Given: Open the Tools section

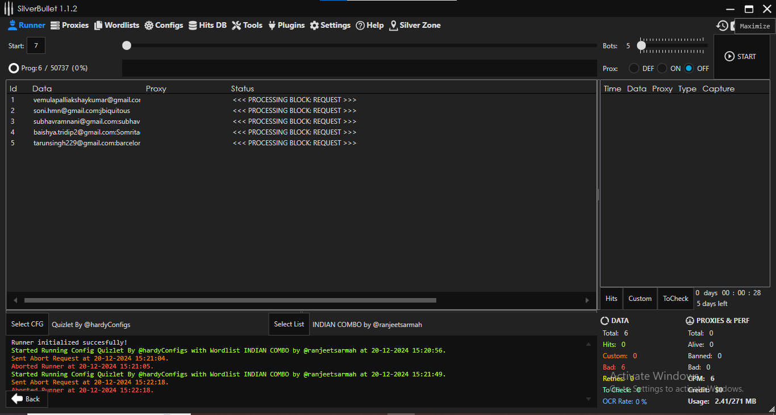Looking at the screenshot, I should click(x=247, y=26).
